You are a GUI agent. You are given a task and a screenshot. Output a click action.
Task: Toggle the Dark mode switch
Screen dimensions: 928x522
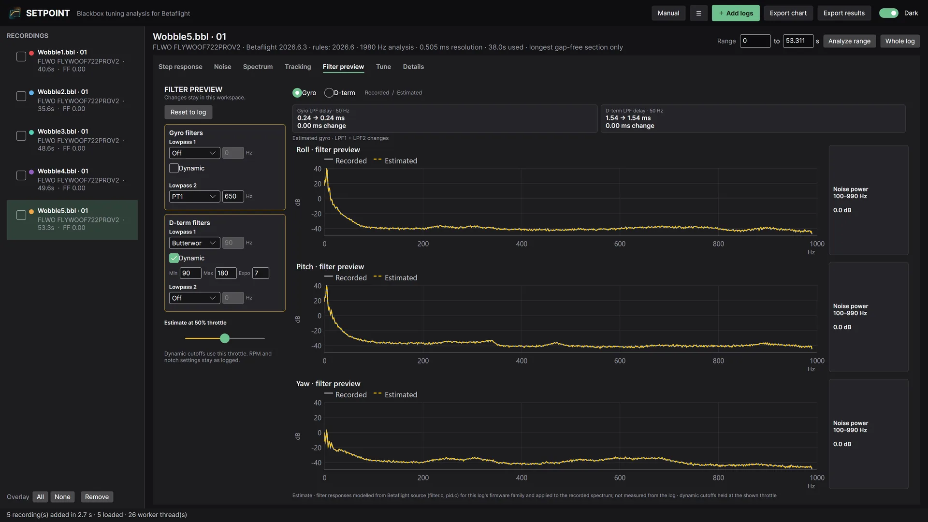click(888, 13)
